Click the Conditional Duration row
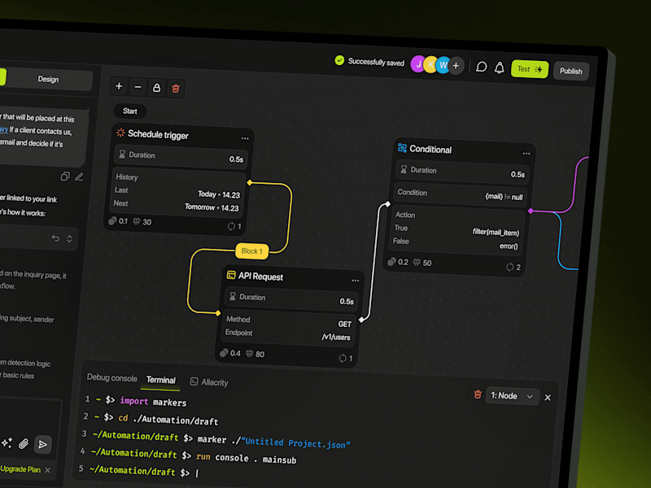The height and width of the screenshot is (488, 651). point(462,172)
